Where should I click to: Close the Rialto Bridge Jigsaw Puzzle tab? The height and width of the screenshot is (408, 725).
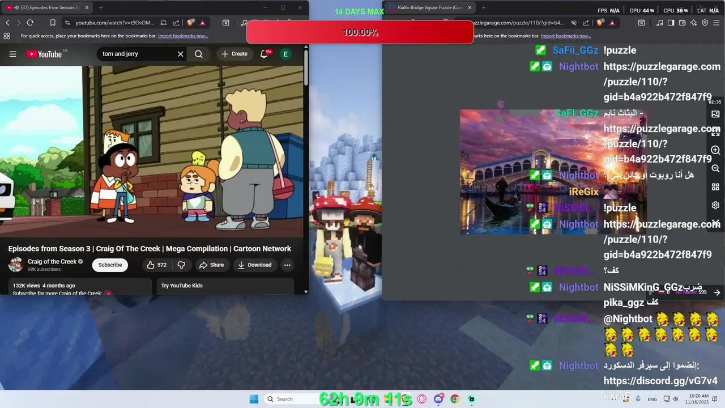470,7
